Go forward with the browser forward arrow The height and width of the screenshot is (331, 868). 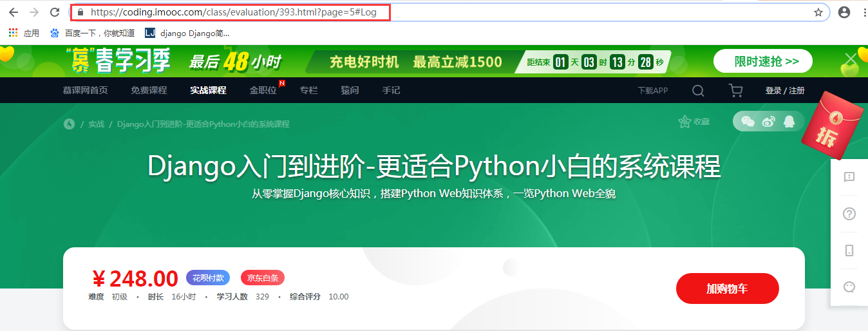(34, 12)
